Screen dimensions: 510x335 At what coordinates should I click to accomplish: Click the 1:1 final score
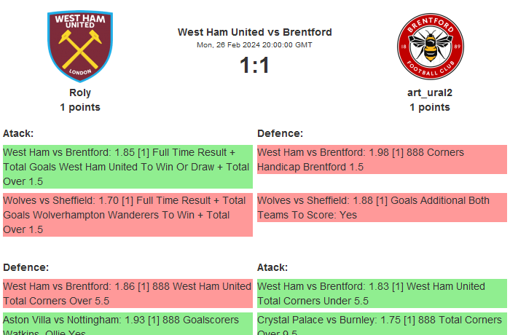coord(254,66)
